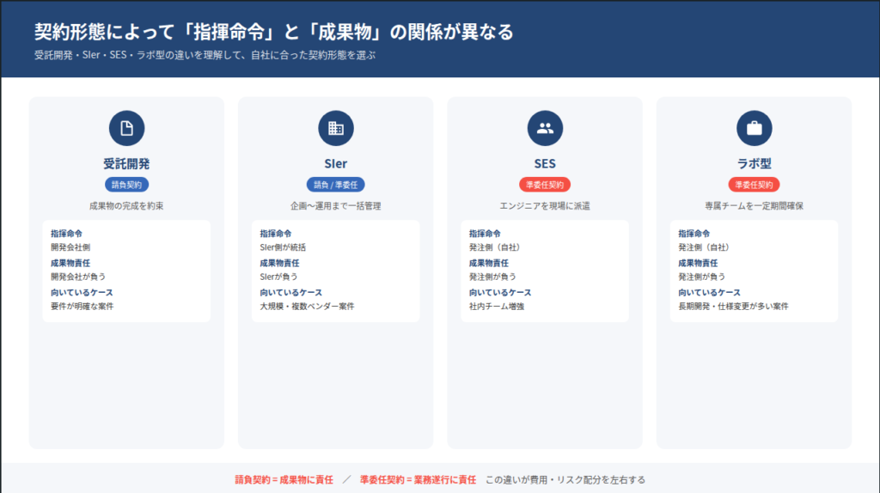
Task: Click the people icon above SES
Action: (x=545, y=129)
